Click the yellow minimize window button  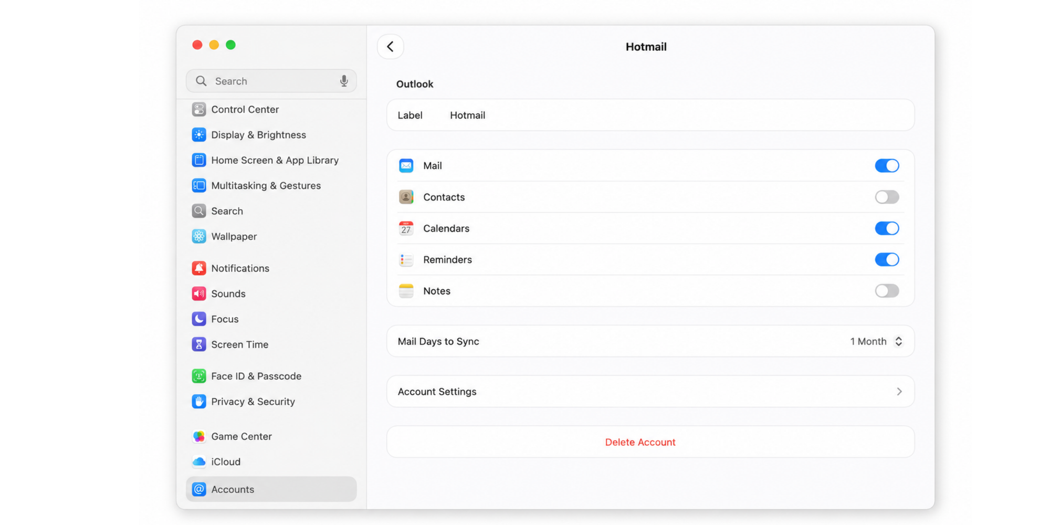coord(214,45)
